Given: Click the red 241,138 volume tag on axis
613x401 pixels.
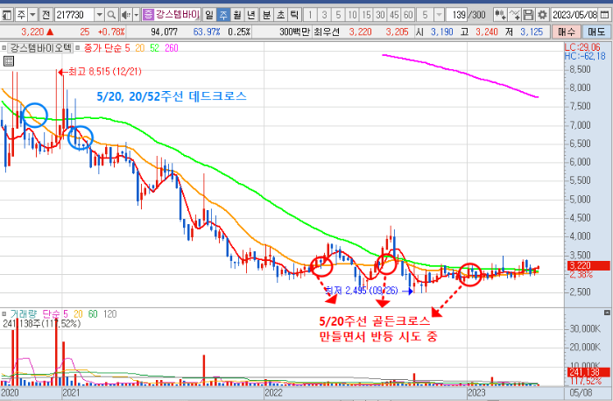Looking at the screenshot, I should (588, 372).
